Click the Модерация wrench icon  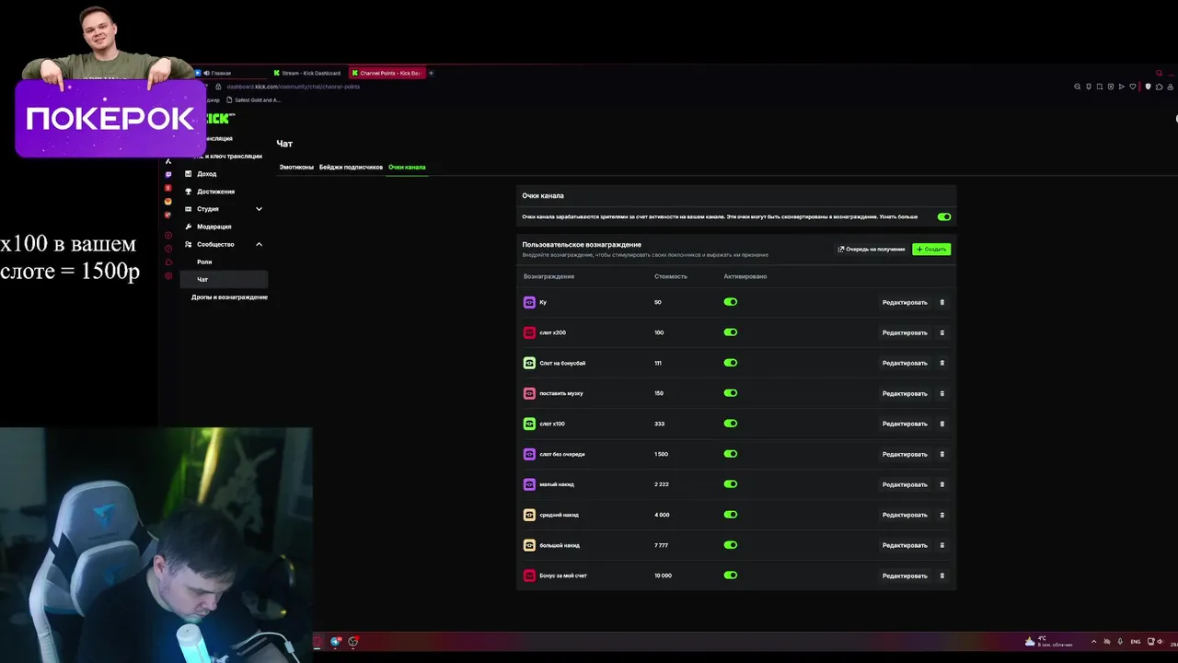pyautogui.click(x=189, y=227)
